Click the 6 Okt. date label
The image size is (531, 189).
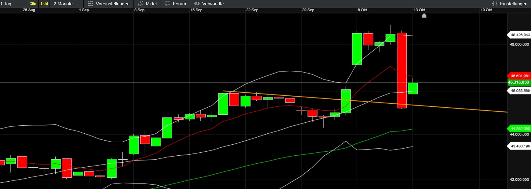click(x=363, y=10)
